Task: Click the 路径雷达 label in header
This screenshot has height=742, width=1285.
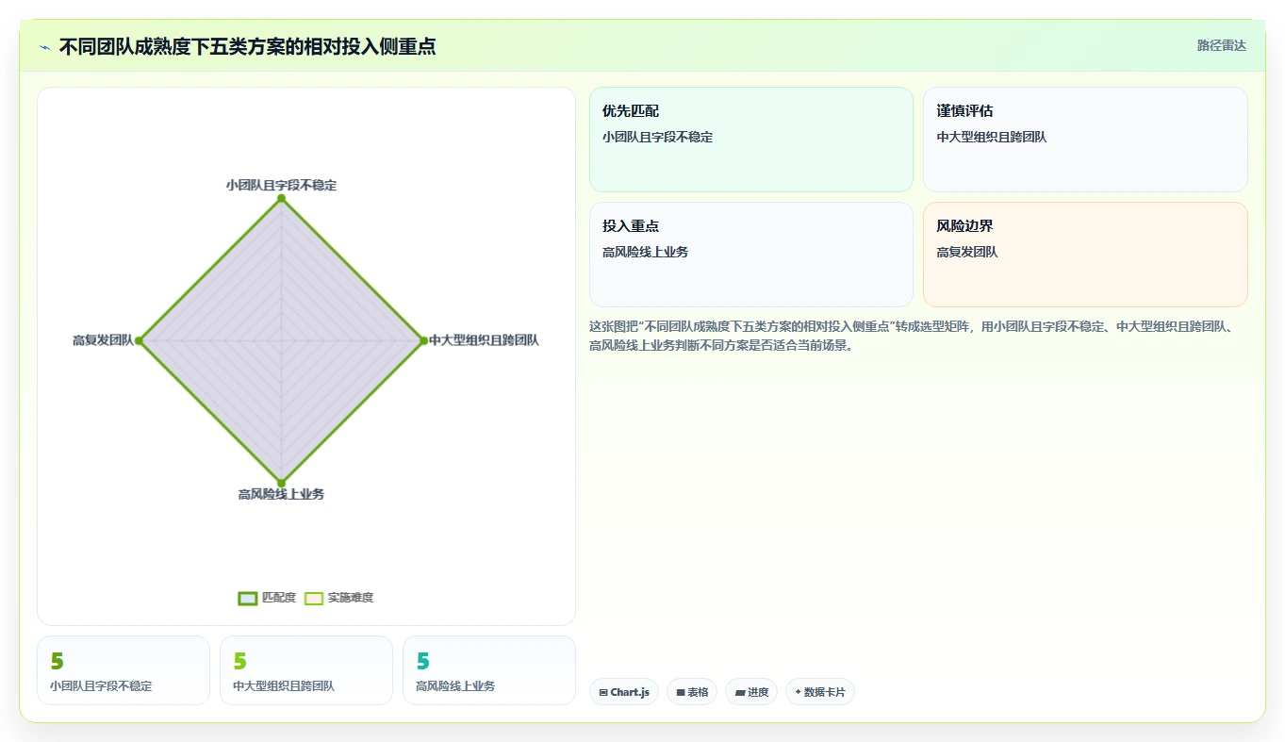Action: pos(1222,45)
